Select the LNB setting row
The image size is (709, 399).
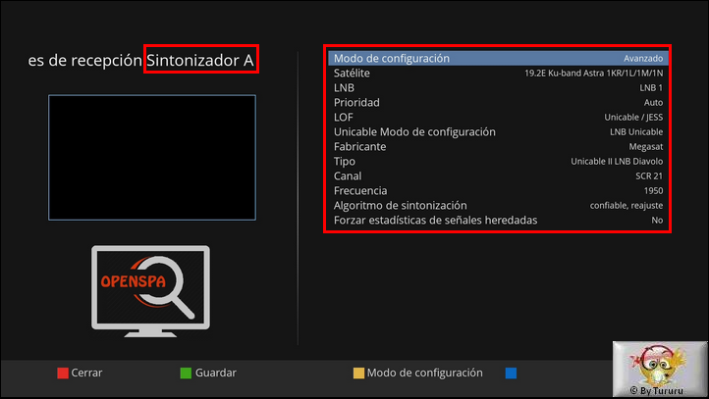point(498,87)
